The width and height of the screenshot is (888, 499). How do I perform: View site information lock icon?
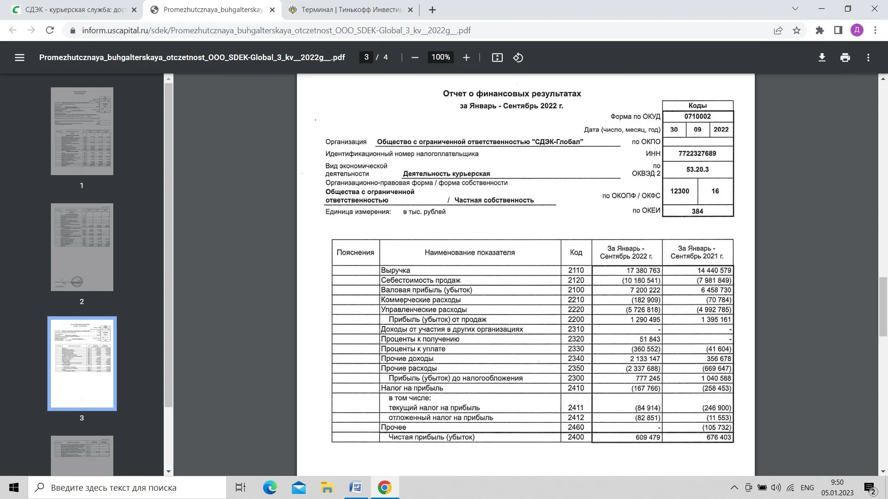tap(72, 30)
